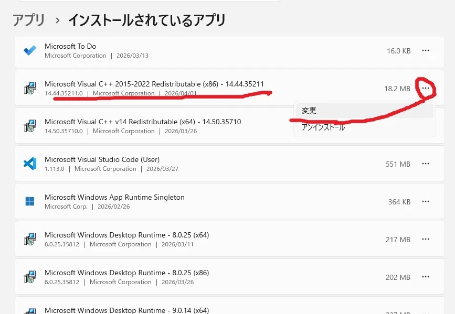Go back to アプリ in the breadcrumb
Image resolution: width=455 pixels, height=314 pixels.
29,20
